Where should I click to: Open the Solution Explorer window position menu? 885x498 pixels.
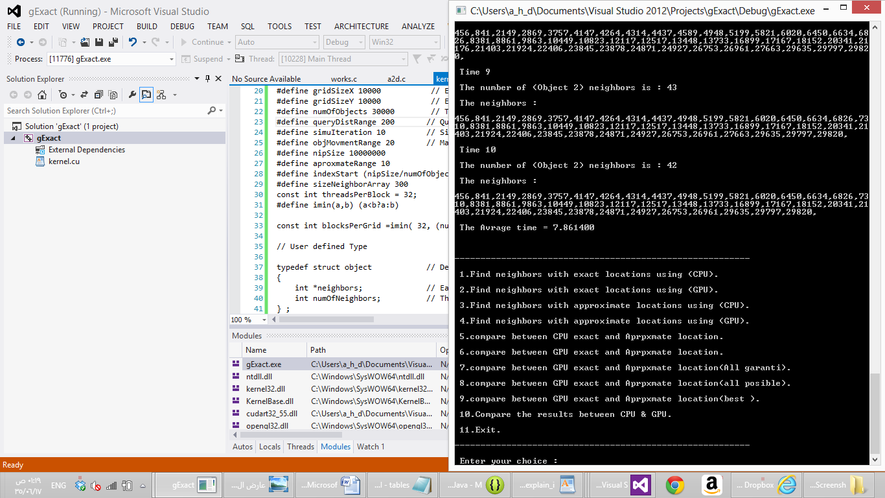[x=198, y=78]
